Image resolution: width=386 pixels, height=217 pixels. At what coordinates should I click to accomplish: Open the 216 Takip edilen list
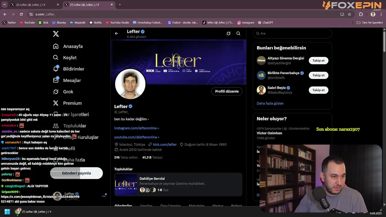[126, 157]
